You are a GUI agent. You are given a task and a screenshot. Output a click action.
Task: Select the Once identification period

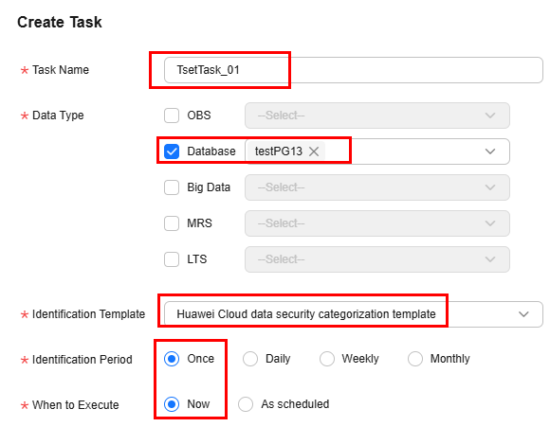[x=172, y=359]
